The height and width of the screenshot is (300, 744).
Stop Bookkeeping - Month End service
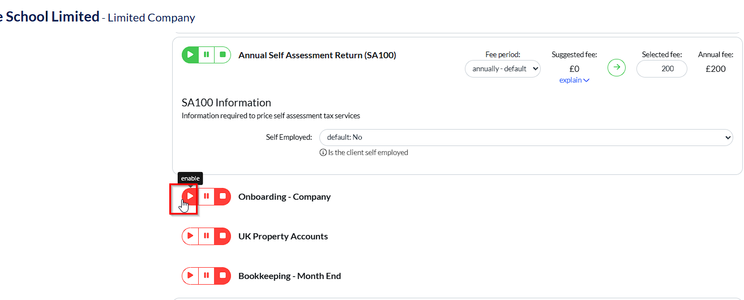point(223,276)
